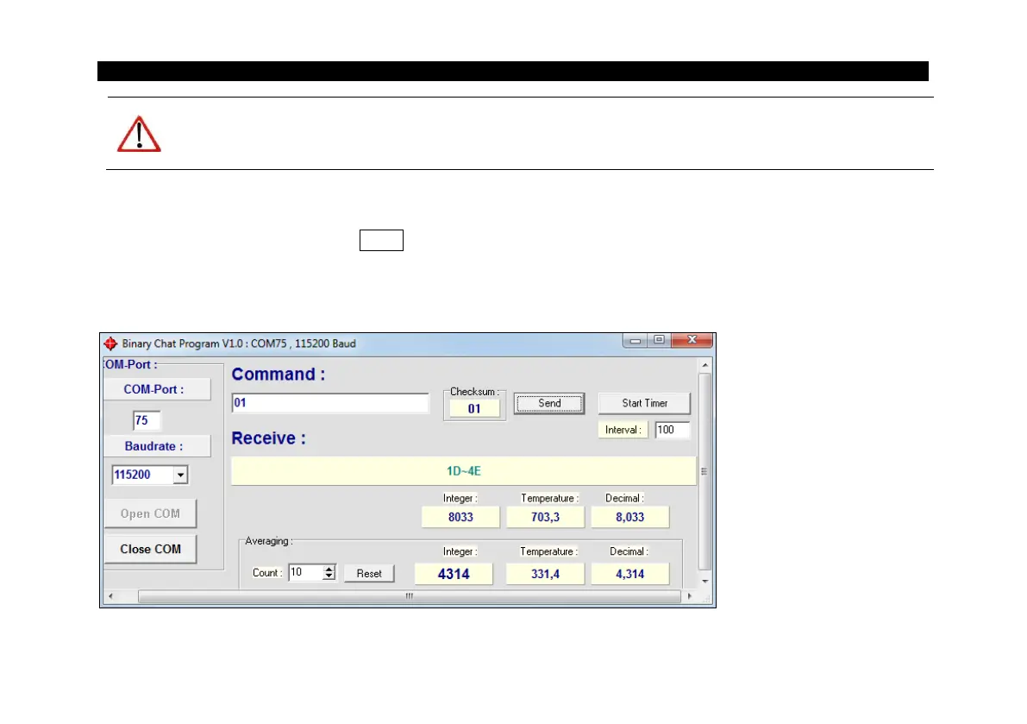The image size is (1027, 724).
Task: Click the Checksum value 01
Action: click(474, 409)
